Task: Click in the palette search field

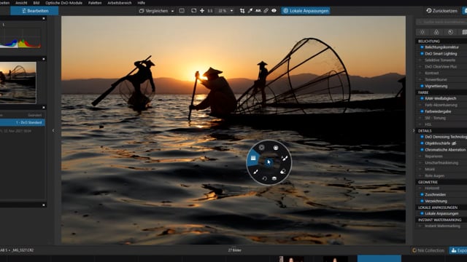Action: coord(441,22)
